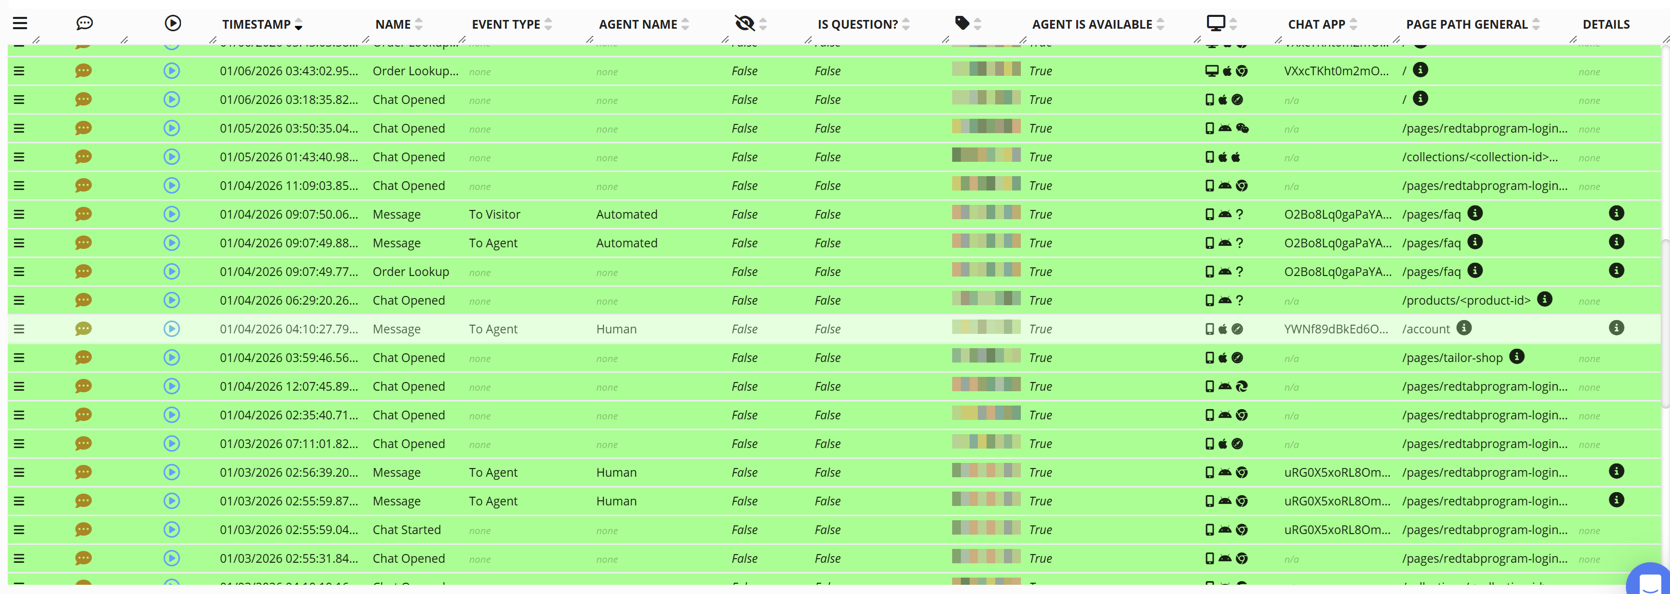Open row menu for 01/04/2026 09:07:50 Message
Screen dimensions: 1670x594
(19, 215)
